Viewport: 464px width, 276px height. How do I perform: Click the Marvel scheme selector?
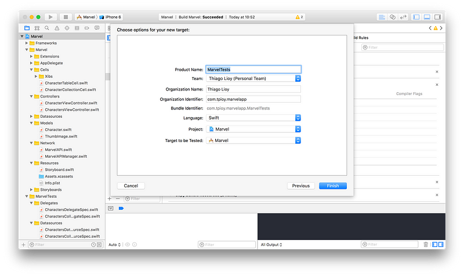tap(86, 17)
